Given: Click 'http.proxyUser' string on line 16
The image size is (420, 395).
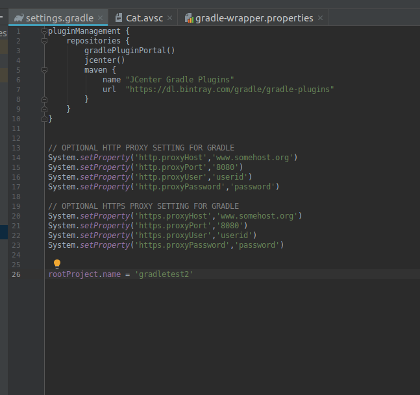Looking at the screenshot, I should (x=171, y=177).
